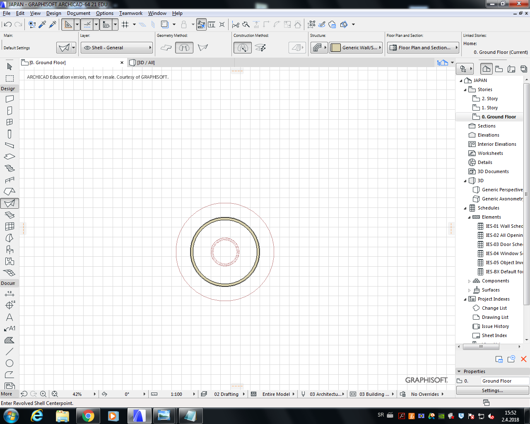Viewport: 530px width, 424px height.
Task: Choose the Extruded geometry method
Action: point(166,48)
